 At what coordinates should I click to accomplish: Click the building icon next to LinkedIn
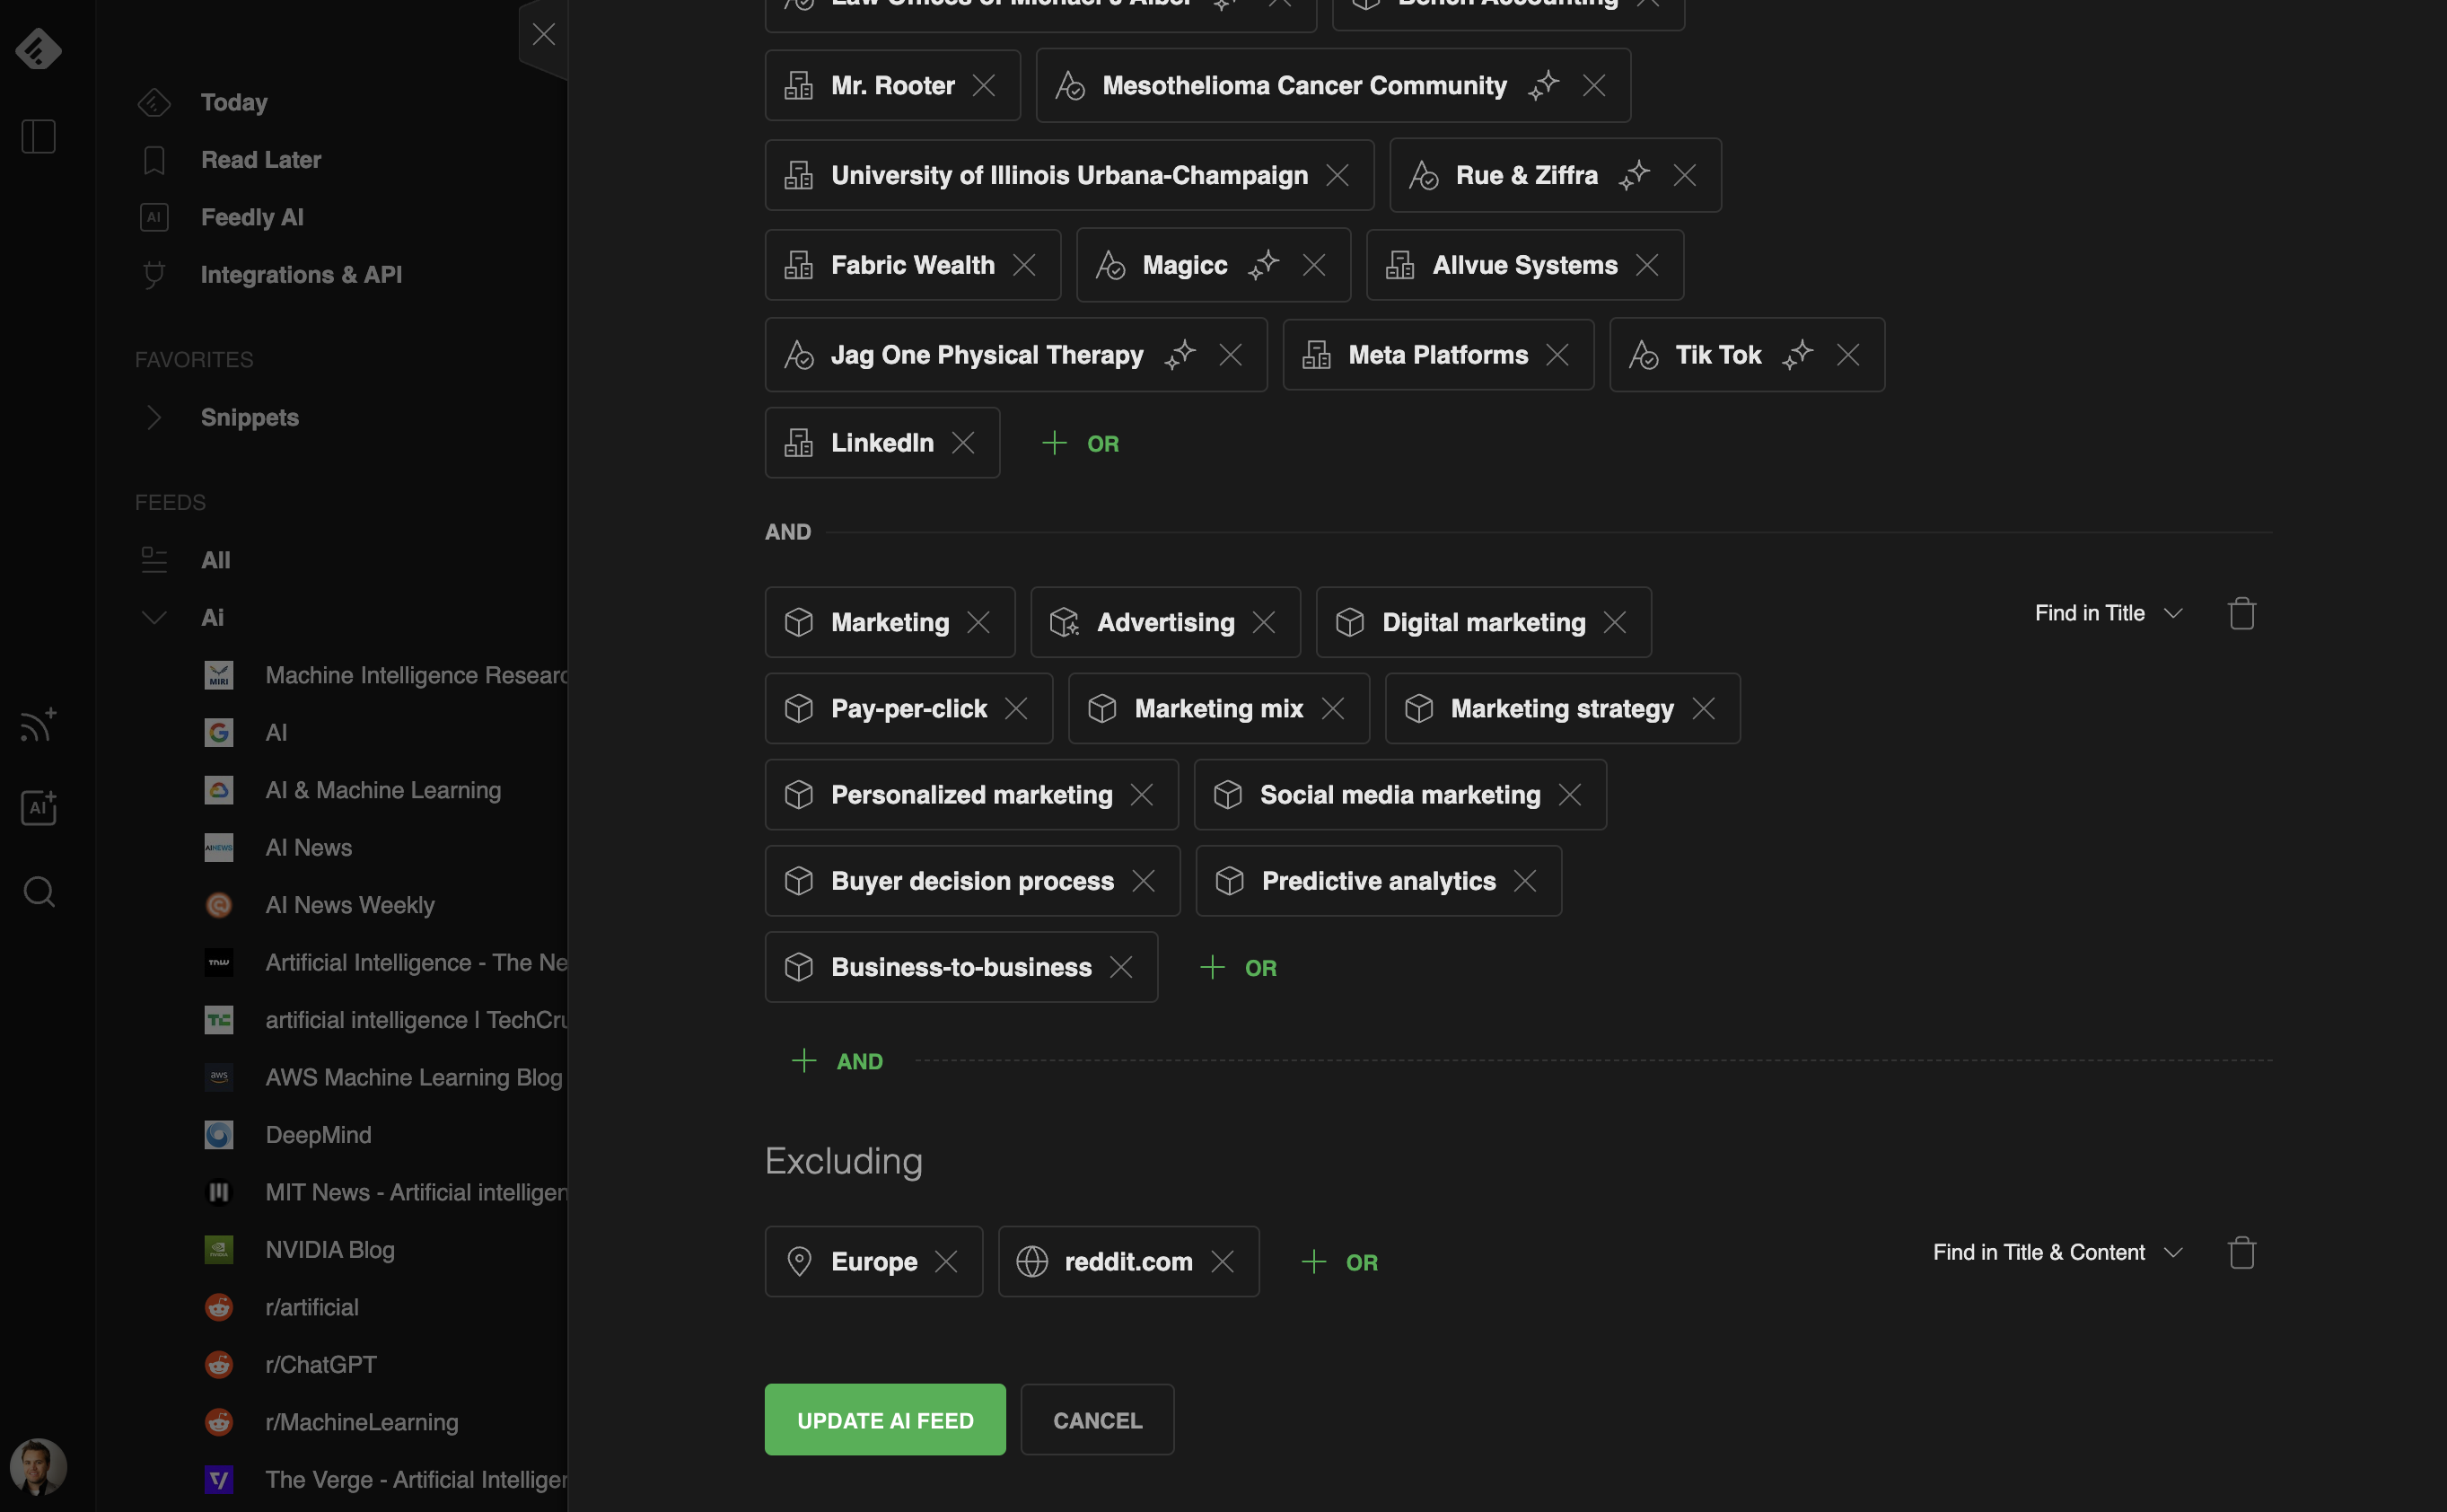pyautogui.click(x=799, y=443)
